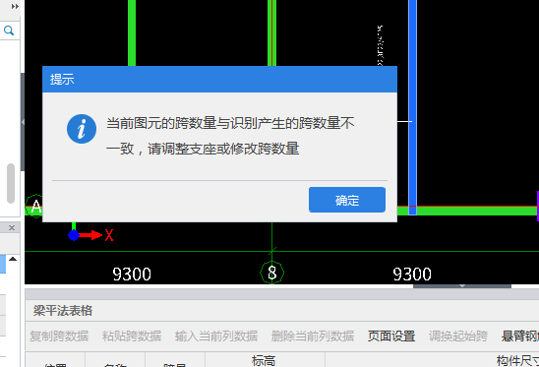539x367 pixels.
Task: Click the left panel vertical scrollbar thumb
Action: pos(11,183)
